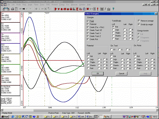Image resolution: width=159 pixels, height=119 pixels.
Task: Uncheck the Total energy checkbox
Action: pyautogui.click(x=88, y=21)
